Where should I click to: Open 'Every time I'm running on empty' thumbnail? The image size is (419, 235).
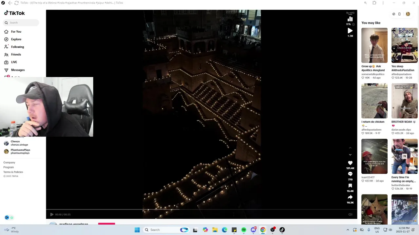[x=405, y=156]
